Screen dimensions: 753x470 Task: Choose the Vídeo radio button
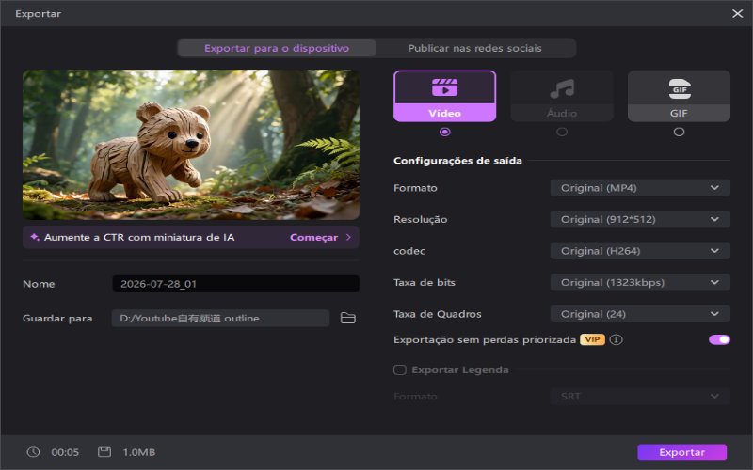(x=444, y=132)
